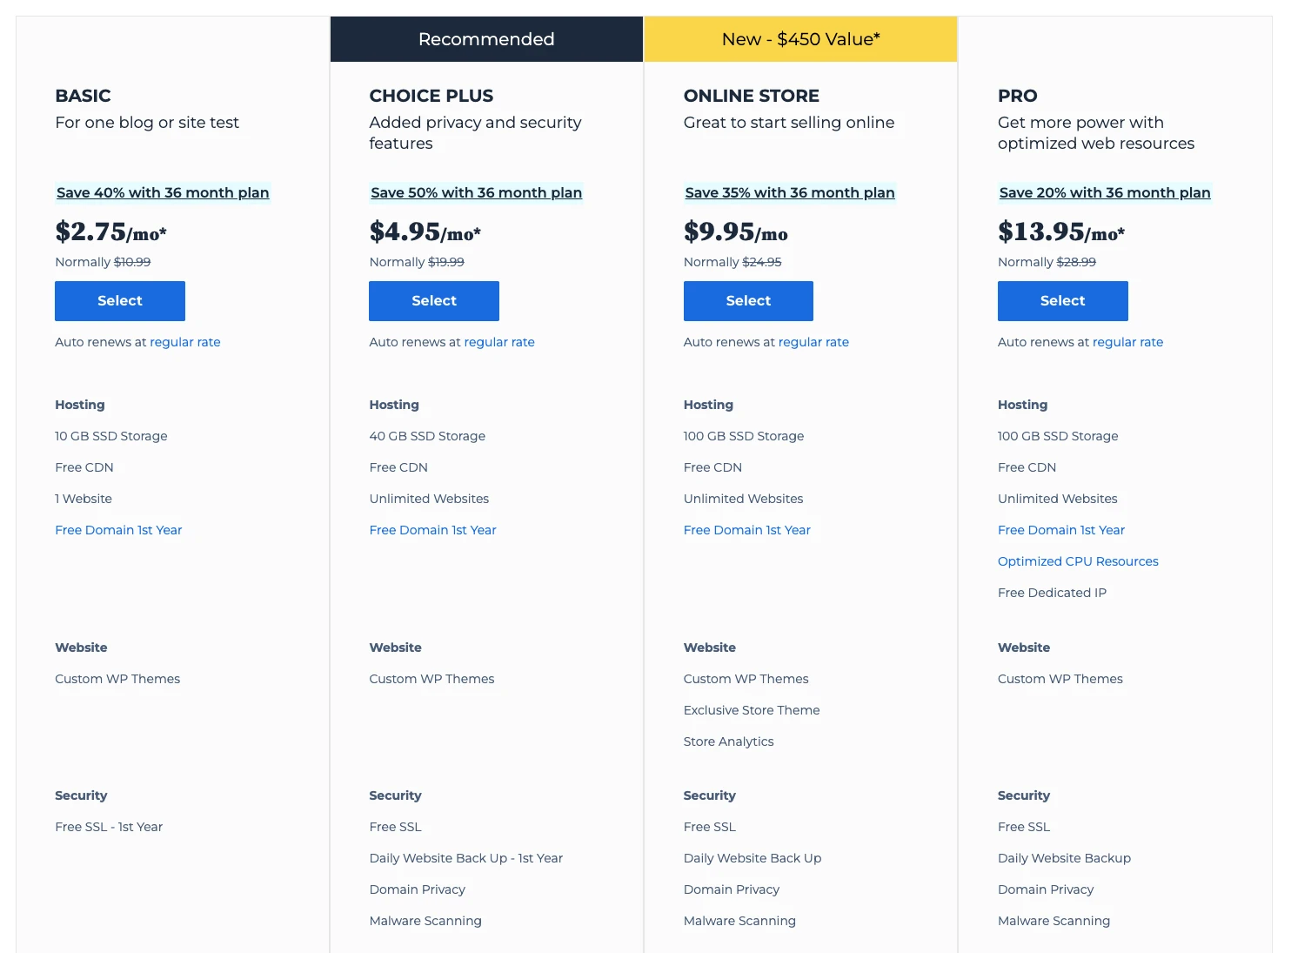Click Select under Online Store plan

748,301
